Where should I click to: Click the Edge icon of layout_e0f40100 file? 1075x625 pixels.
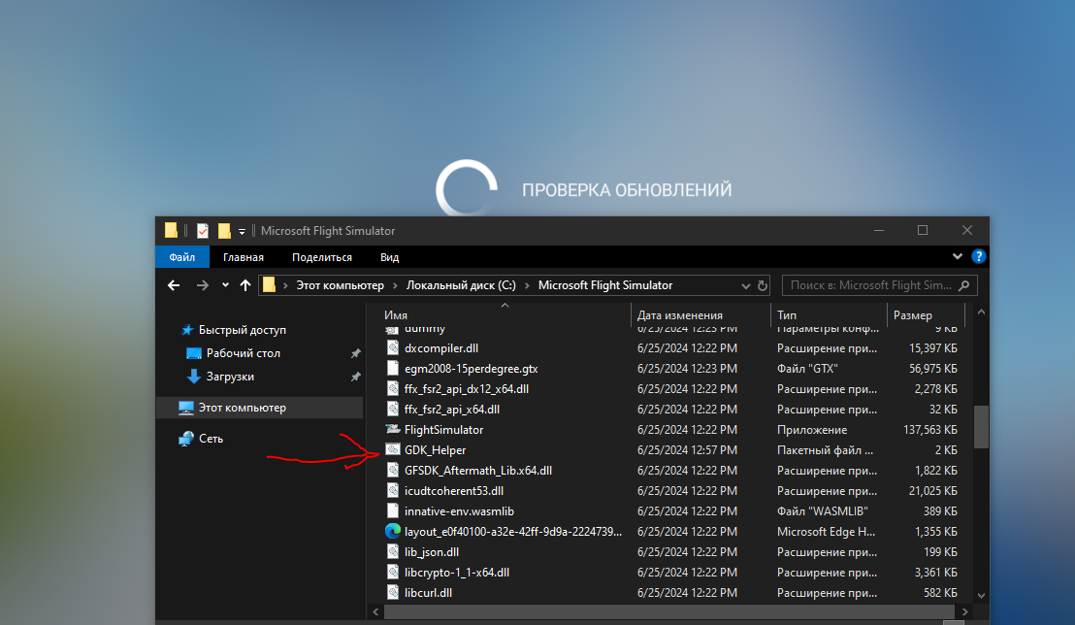coord(393,532)
